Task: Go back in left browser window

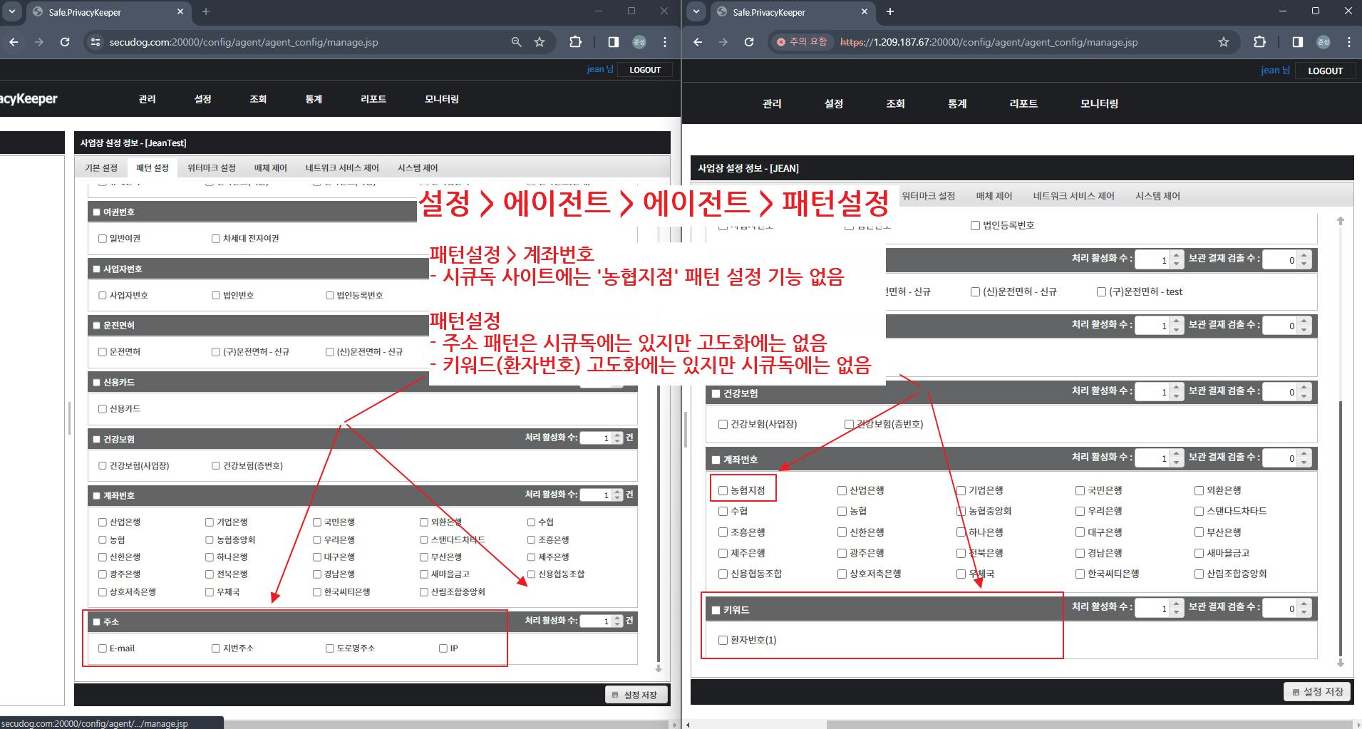Action: (14, 42)
